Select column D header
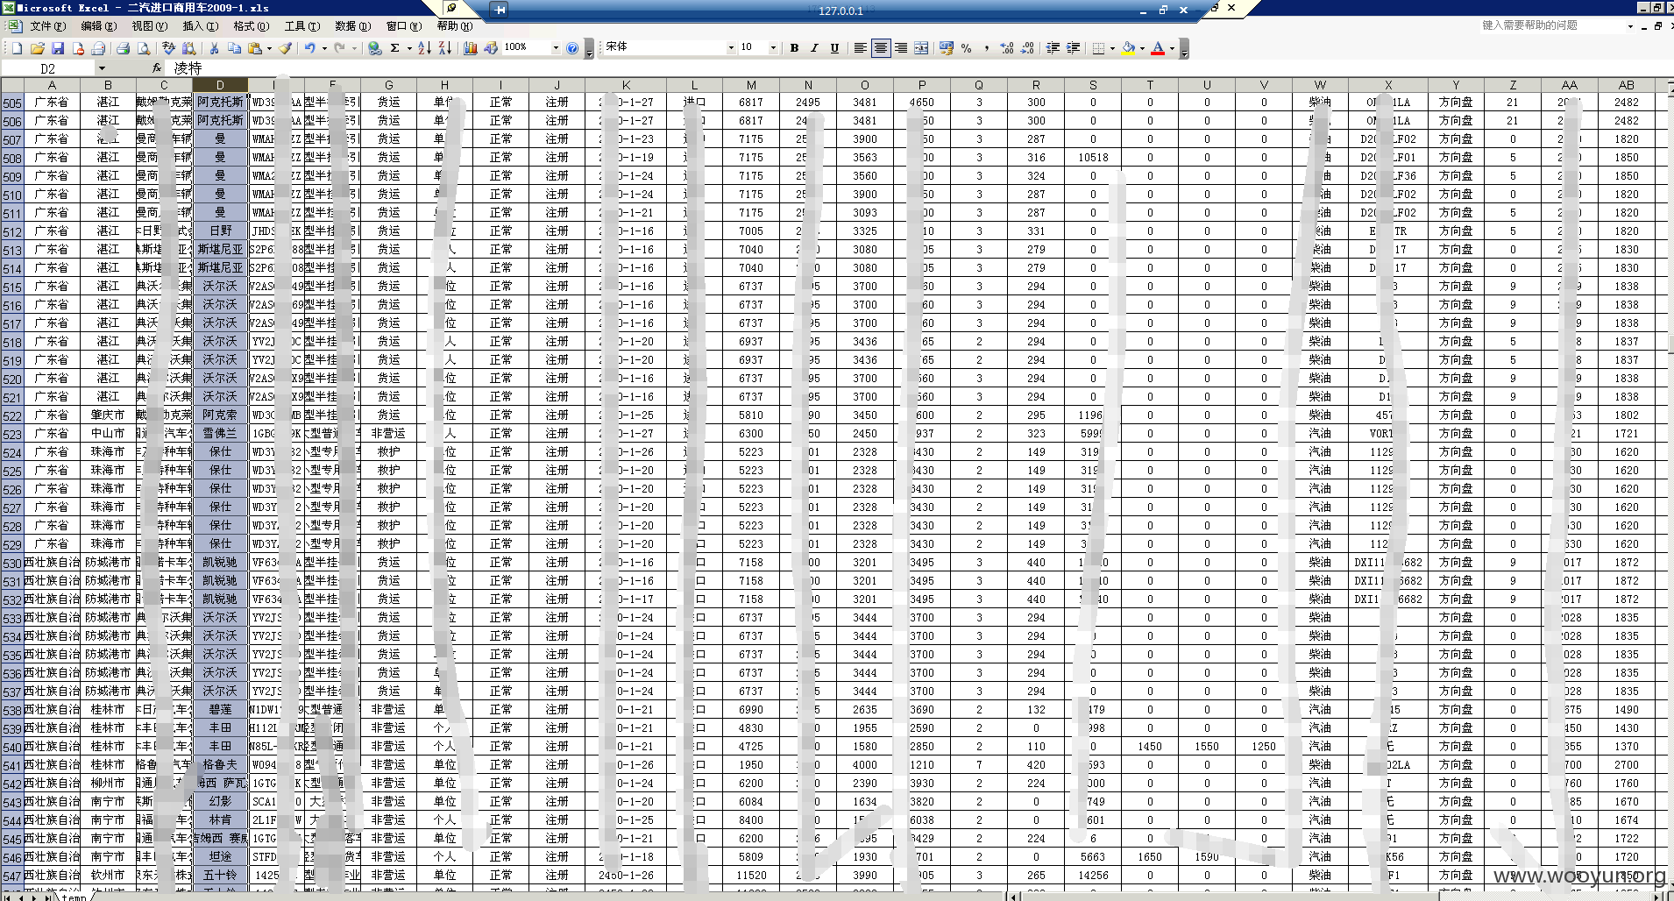This screenshot has height=901, width=1674. click(x=220, y=85)
